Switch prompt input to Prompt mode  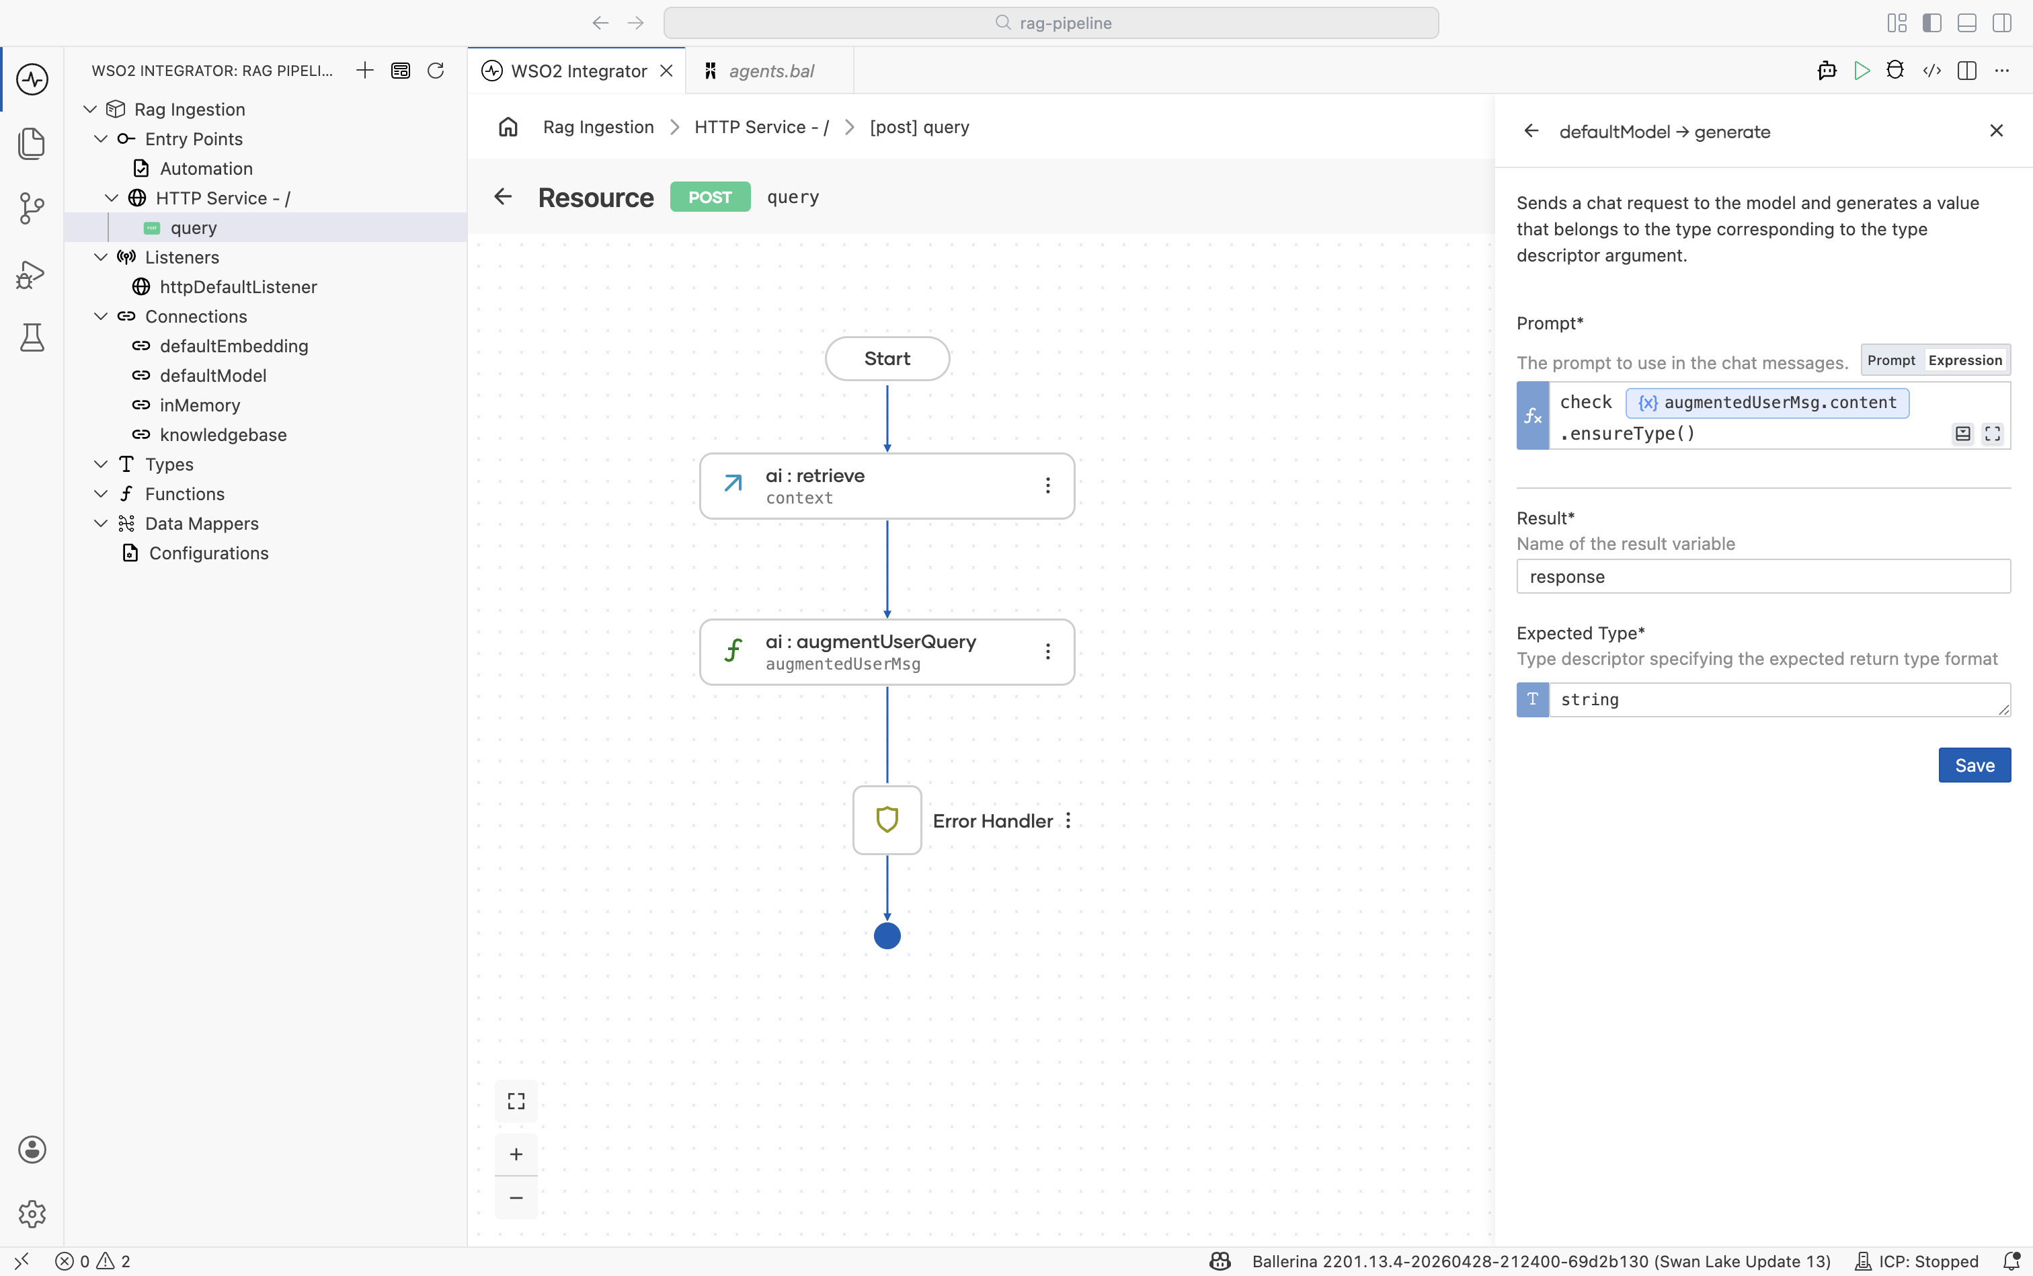tap(1891, 360)
